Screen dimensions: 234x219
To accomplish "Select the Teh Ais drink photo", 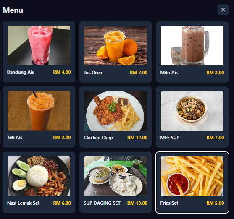I will click(39, 111).
